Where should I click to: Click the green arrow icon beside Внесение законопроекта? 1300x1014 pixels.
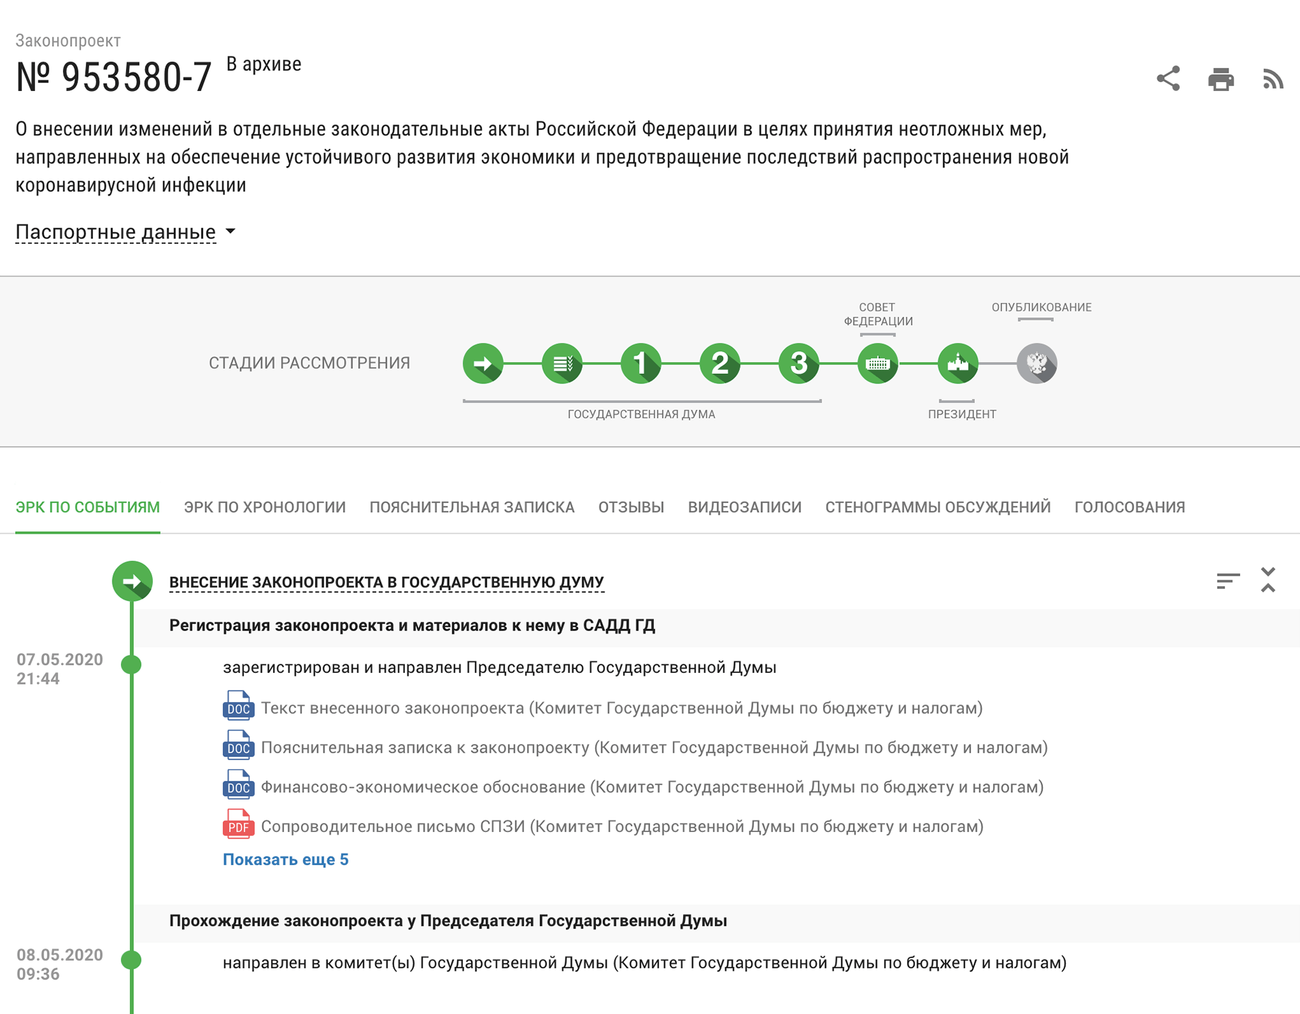point(133,581)
